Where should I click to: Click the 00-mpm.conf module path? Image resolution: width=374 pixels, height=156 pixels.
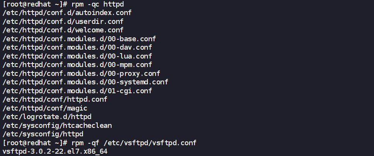point(77,65)
